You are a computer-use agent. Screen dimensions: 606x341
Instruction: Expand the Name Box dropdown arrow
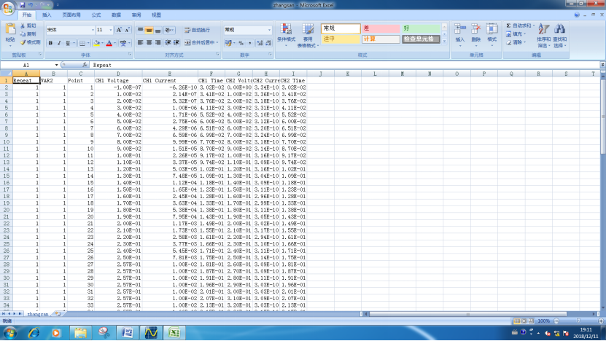point(56,65)
